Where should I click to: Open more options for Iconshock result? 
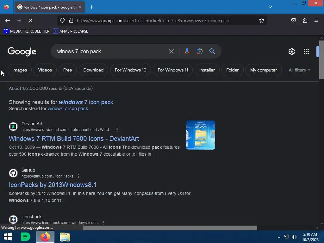[103, 223]
